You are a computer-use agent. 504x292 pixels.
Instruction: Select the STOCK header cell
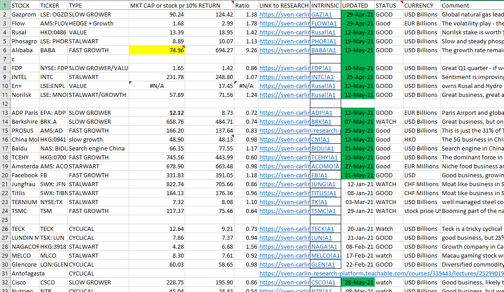[x=25, y=5]
